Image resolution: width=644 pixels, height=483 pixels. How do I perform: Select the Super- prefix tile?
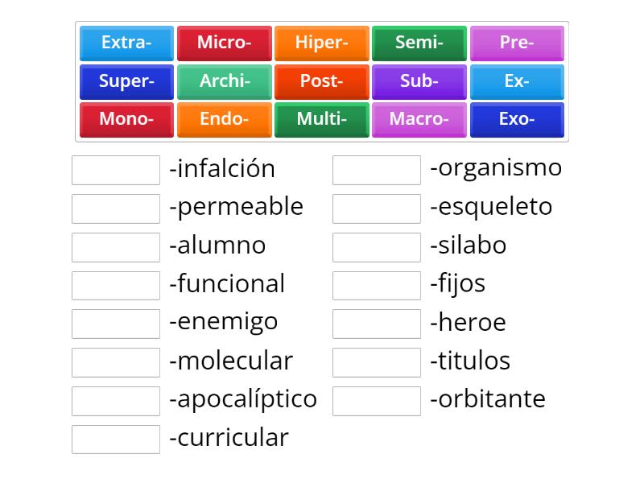[x=126, y=81]
